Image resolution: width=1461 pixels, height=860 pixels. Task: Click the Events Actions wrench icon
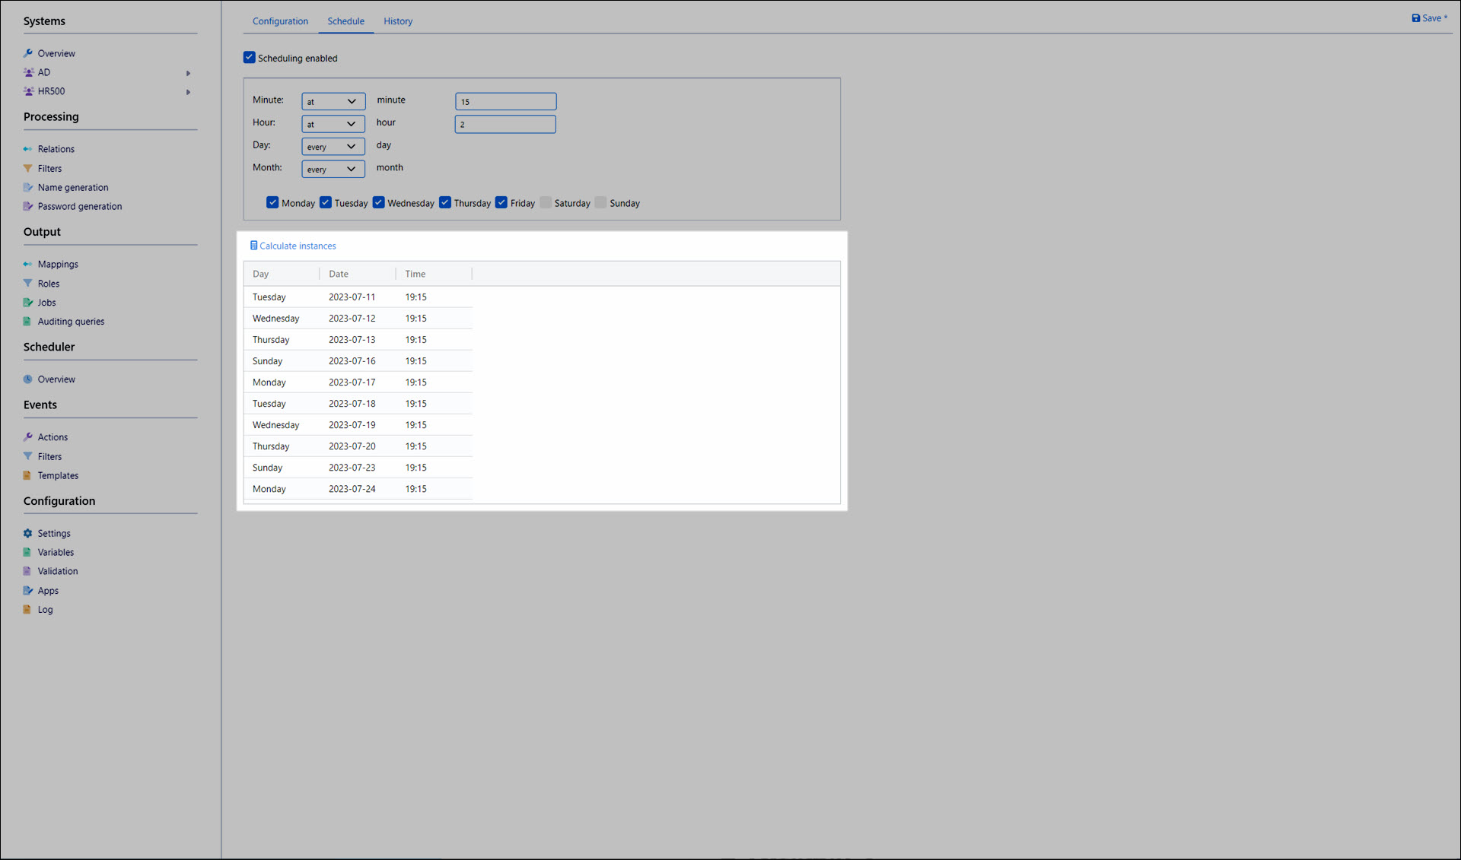click(28, 437)
